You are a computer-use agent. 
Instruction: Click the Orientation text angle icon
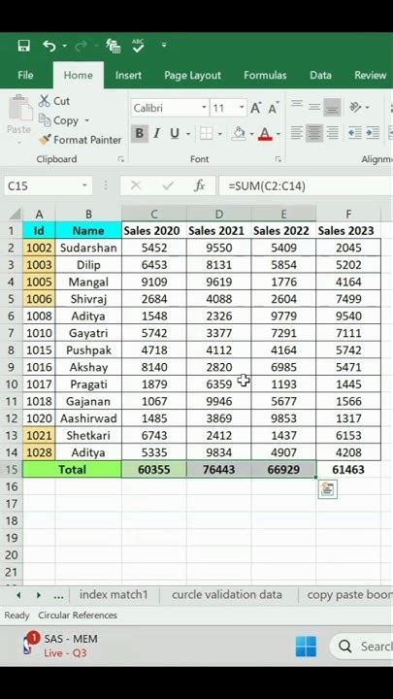tap(355, 108)
